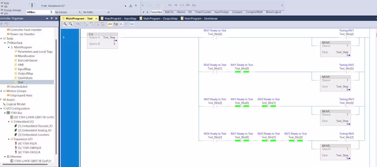Click the controller status icon beside network icon
The width and height of the screenshot is (377, 167).
(136, 6)
